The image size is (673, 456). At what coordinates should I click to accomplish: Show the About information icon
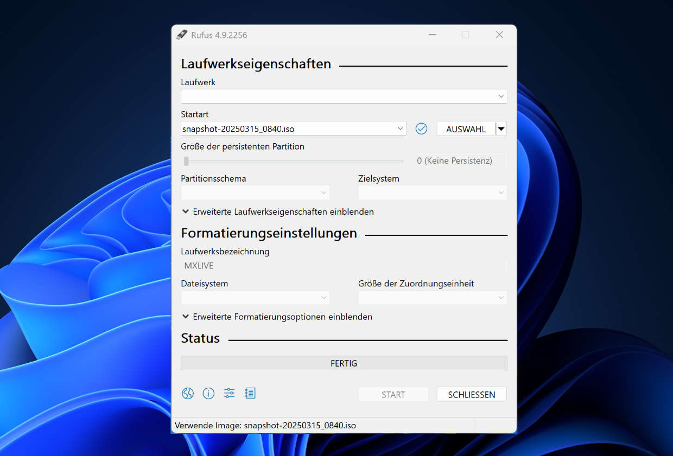click(x=208, y=394)
